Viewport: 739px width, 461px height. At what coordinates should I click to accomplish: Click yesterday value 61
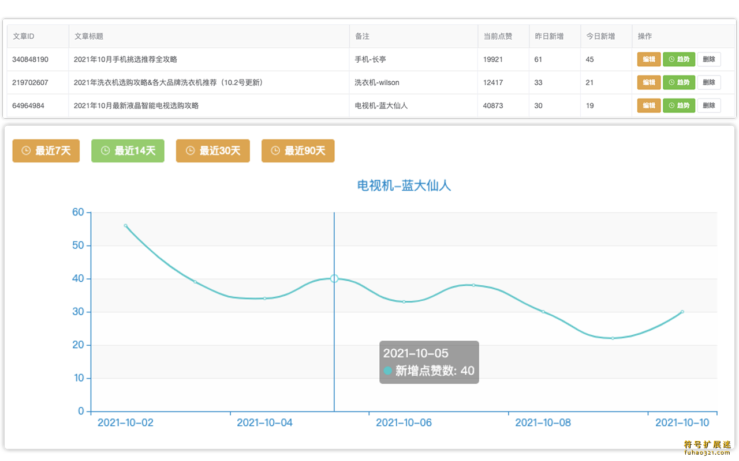538,59
